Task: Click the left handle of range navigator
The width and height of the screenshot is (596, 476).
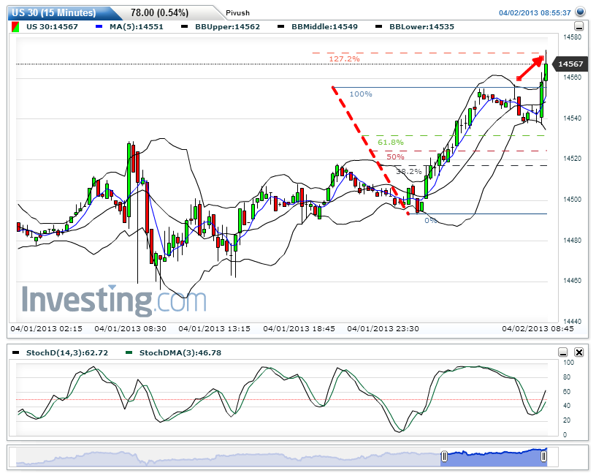Action: [x=444, y=456]
